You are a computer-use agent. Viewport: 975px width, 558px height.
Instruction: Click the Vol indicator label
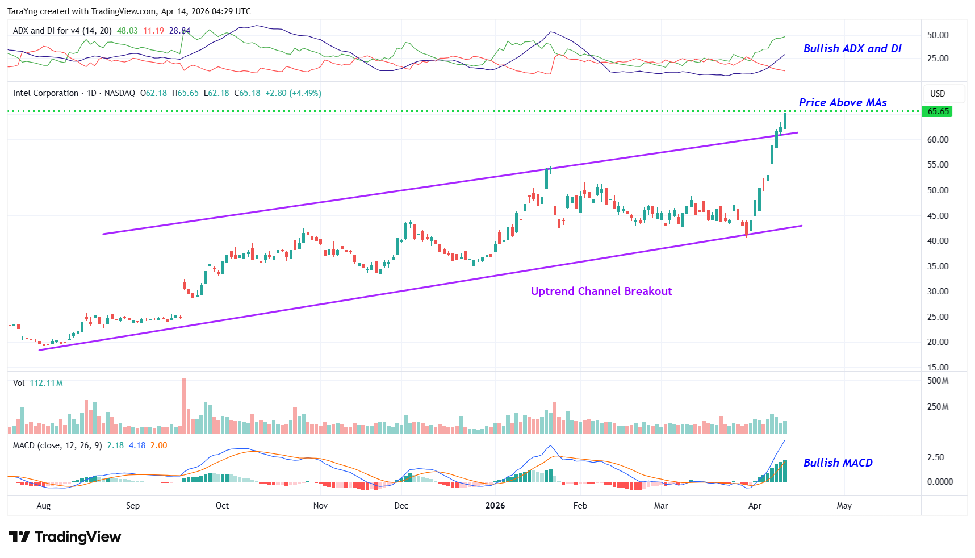tap(19, 383)
